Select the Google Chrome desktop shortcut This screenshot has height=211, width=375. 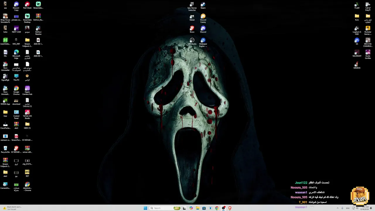coord(16,90)
